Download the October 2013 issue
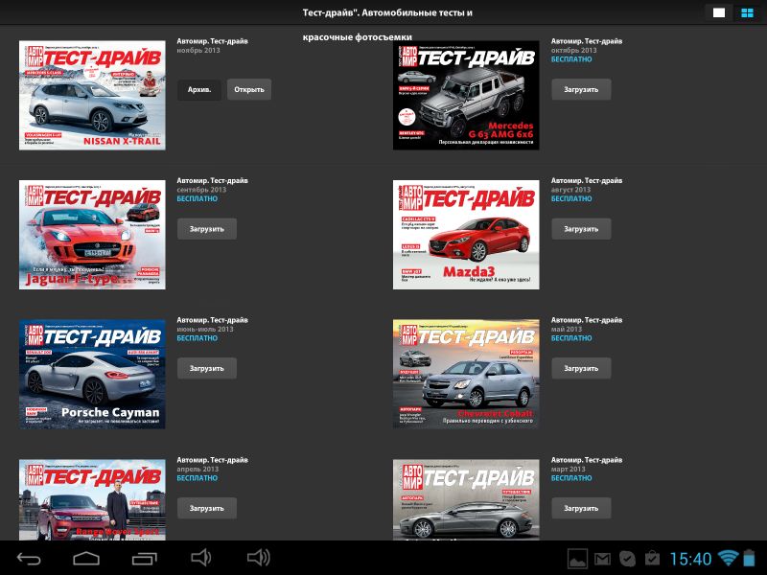 (x=580, y=90)
